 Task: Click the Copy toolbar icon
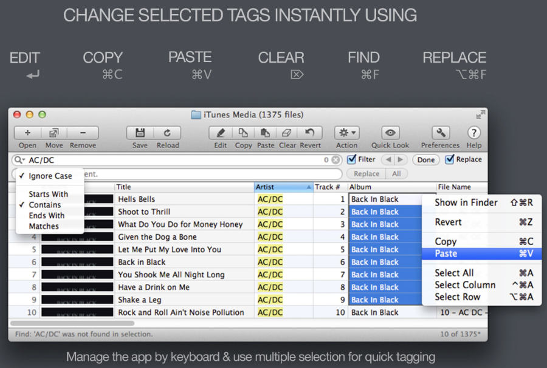[x=243, y=133]
